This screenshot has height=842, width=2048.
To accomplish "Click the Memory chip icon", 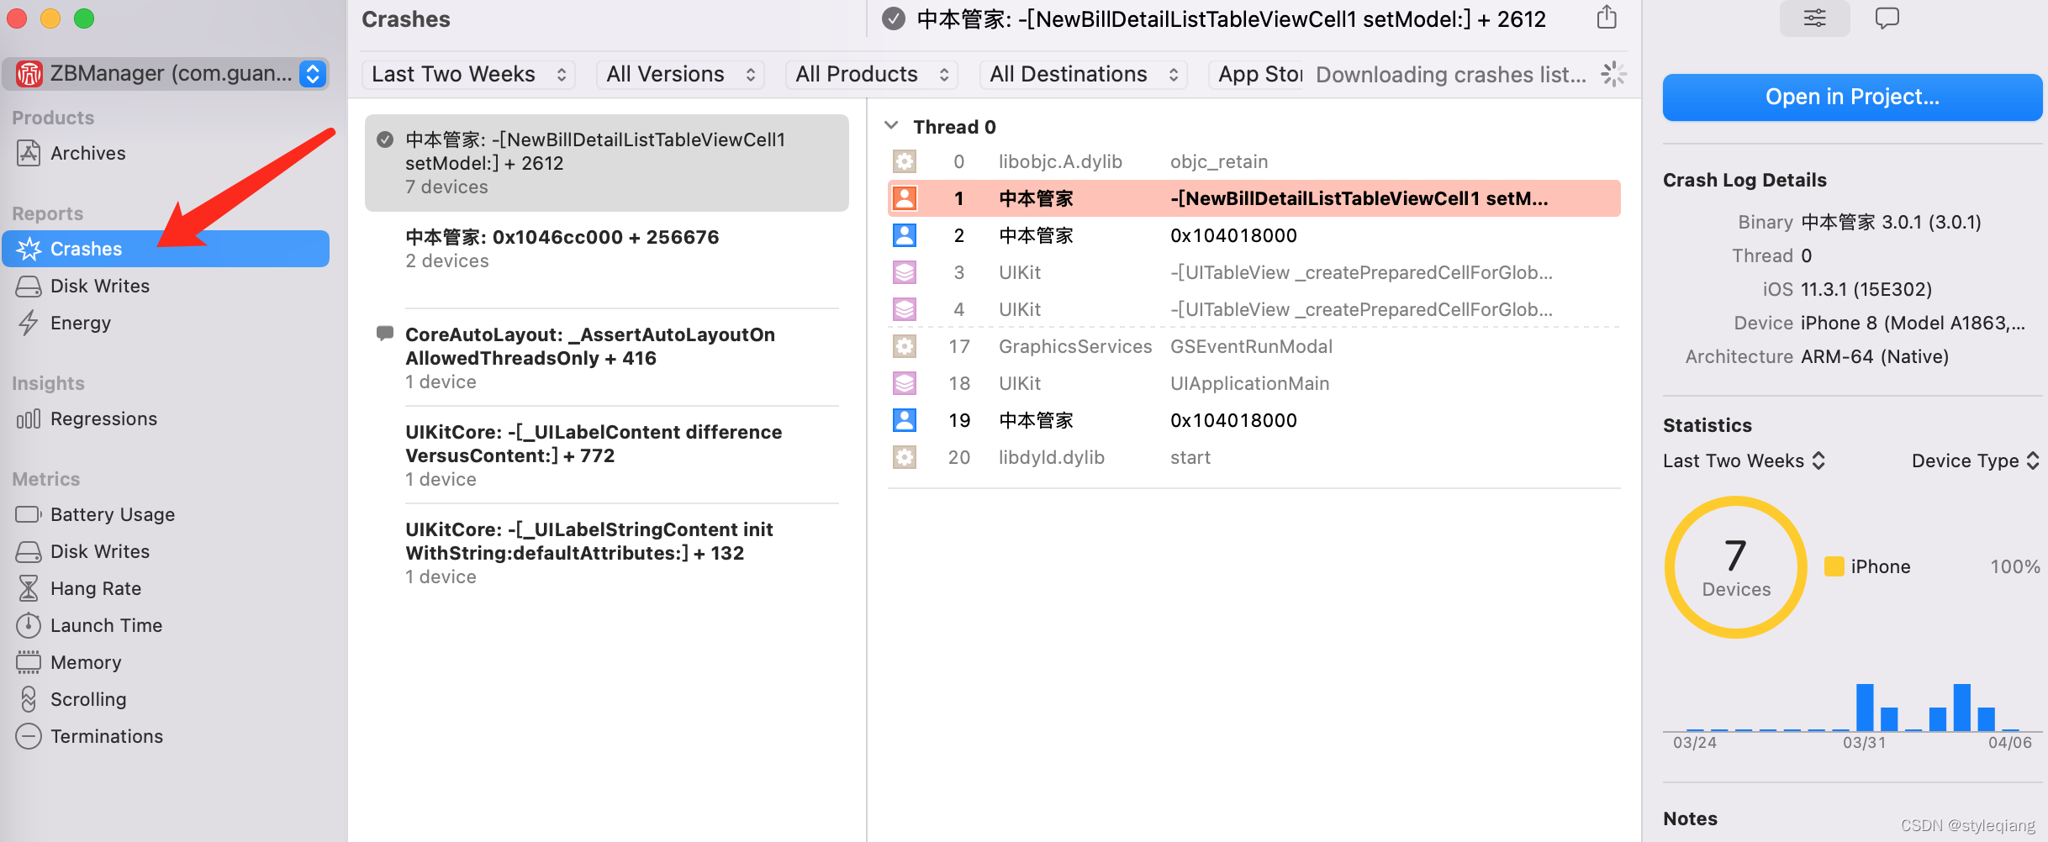I will click(x=29, y=662).
